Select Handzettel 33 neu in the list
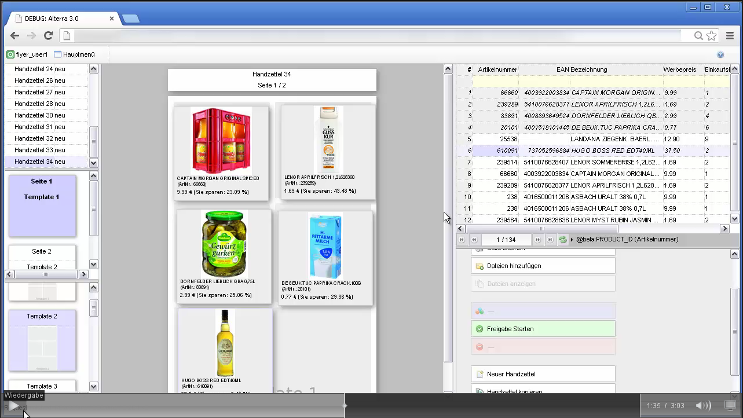The image size is (743, 418). click(39, 150)
